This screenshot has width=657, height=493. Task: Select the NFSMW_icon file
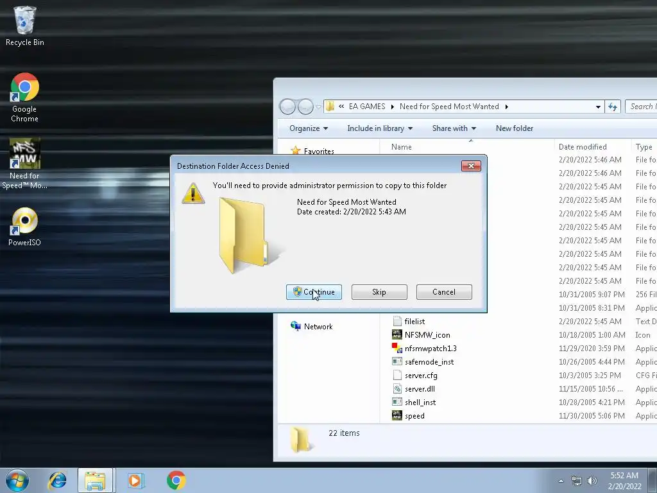tap(427, 335)
